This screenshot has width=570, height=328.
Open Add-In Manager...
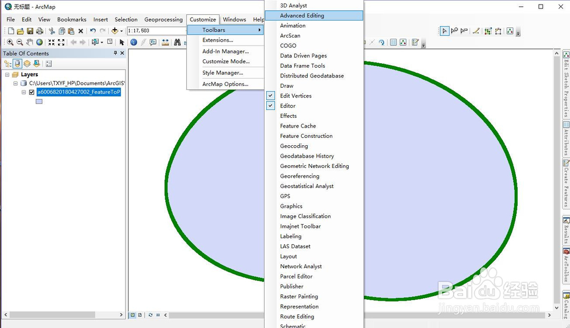[225, 52]
